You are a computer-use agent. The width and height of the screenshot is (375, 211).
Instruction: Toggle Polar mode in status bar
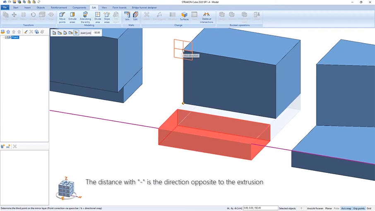[337, 209]
